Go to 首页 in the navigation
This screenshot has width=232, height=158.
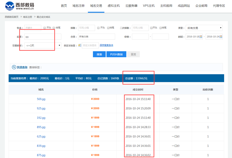pyautogui.click(x=64, y=6)
